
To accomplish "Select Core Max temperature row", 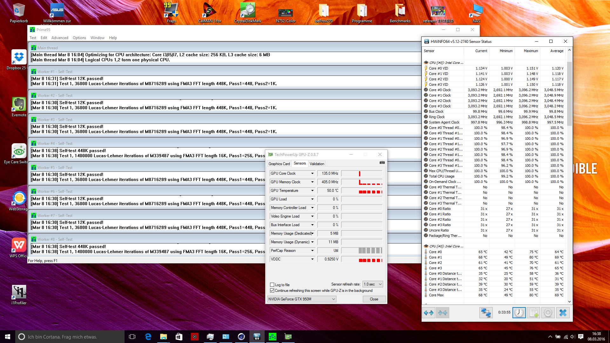I will tap(494, 295).
